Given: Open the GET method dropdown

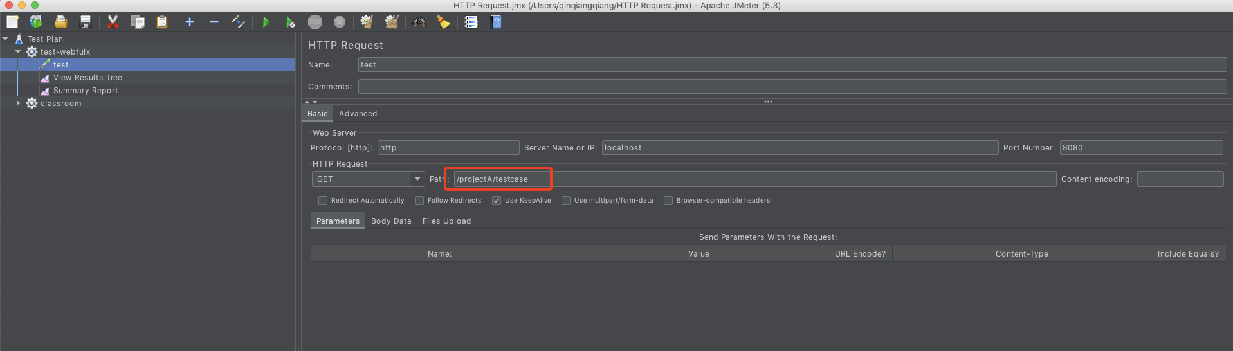Looking at the screenshot, I should 417,179.
